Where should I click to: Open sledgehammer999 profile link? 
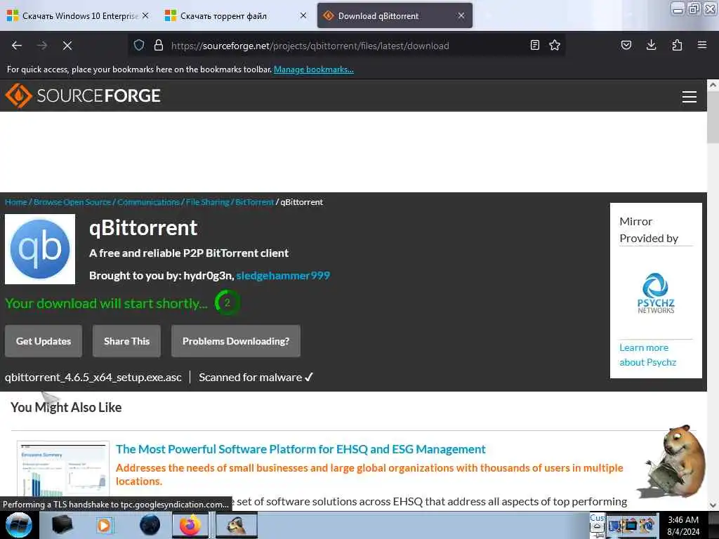283,275
